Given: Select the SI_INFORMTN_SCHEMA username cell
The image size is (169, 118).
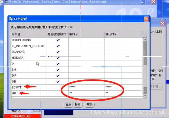Looking at the screenshot, I should click(29, 46).
